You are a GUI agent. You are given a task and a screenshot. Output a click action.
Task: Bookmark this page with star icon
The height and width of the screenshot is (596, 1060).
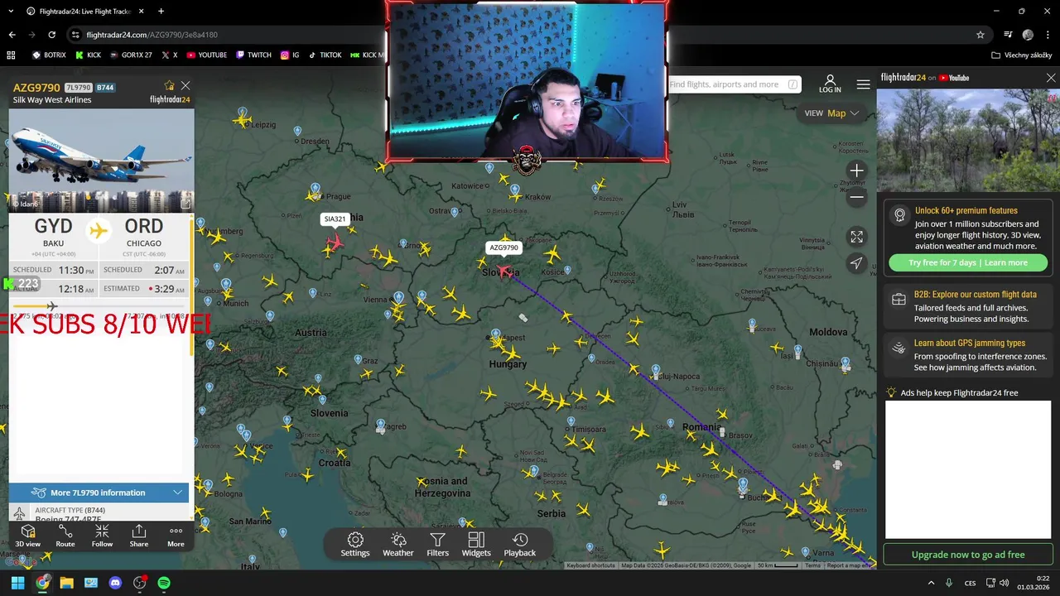[980, 35]
